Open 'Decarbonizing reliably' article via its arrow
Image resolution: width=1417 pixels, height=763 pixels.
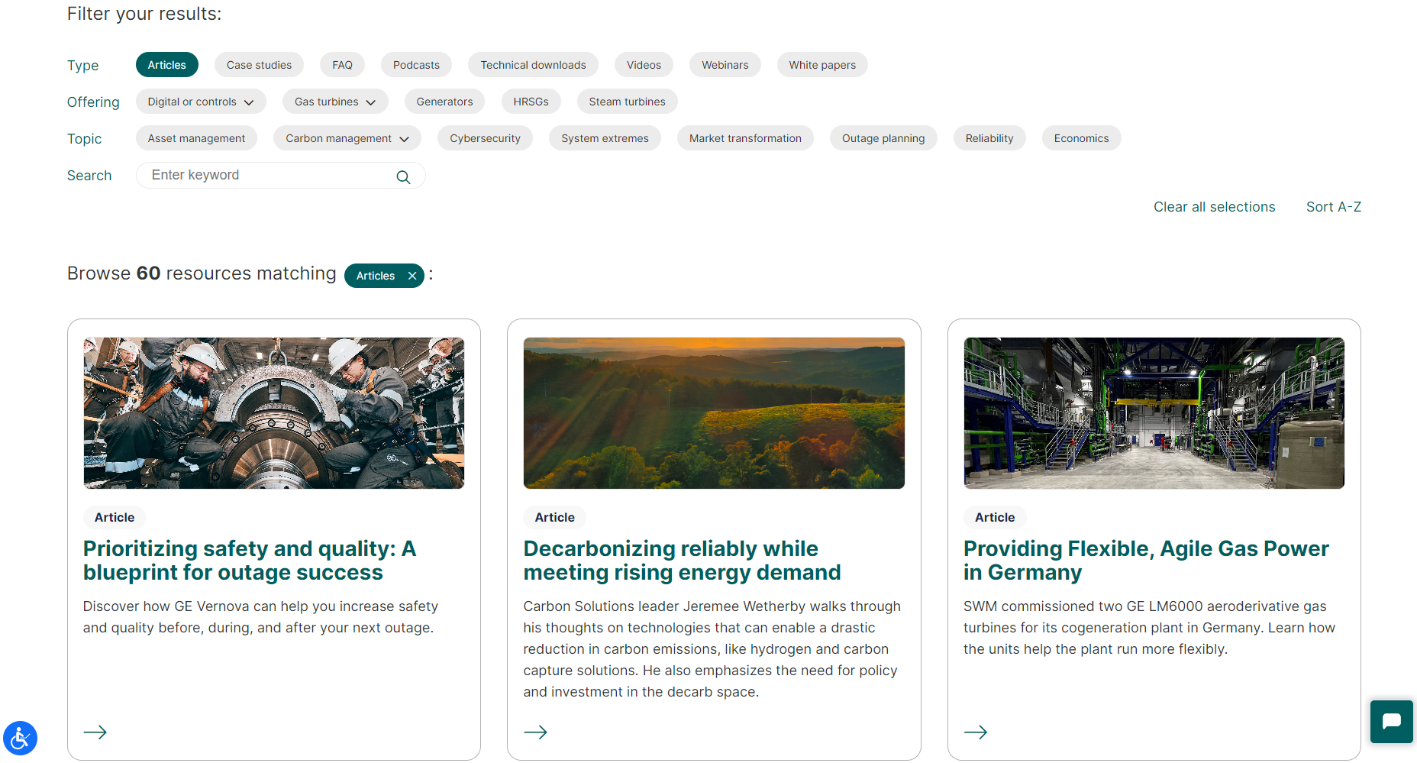point(535,732)
